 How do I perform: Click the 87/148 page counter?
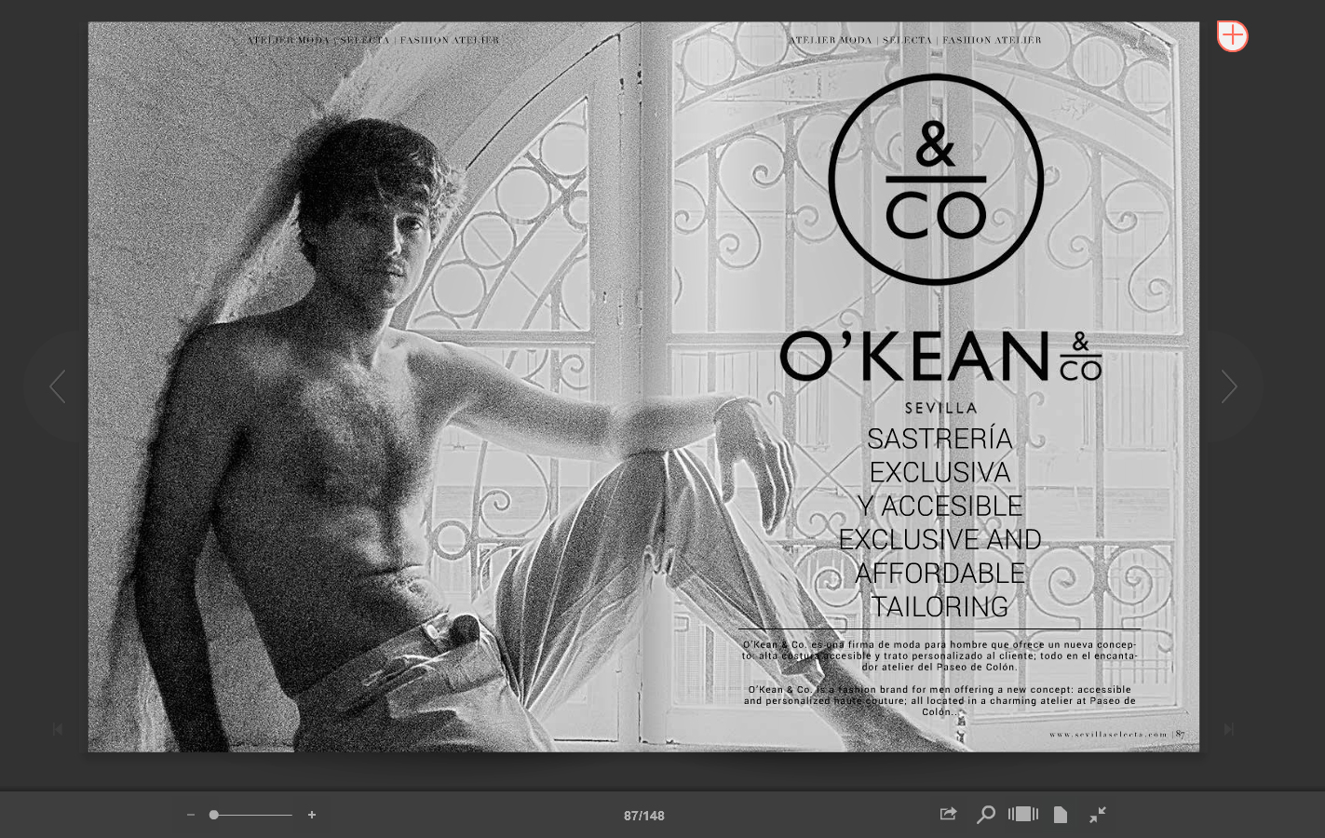pyautogui.click(x=644, y=816)
